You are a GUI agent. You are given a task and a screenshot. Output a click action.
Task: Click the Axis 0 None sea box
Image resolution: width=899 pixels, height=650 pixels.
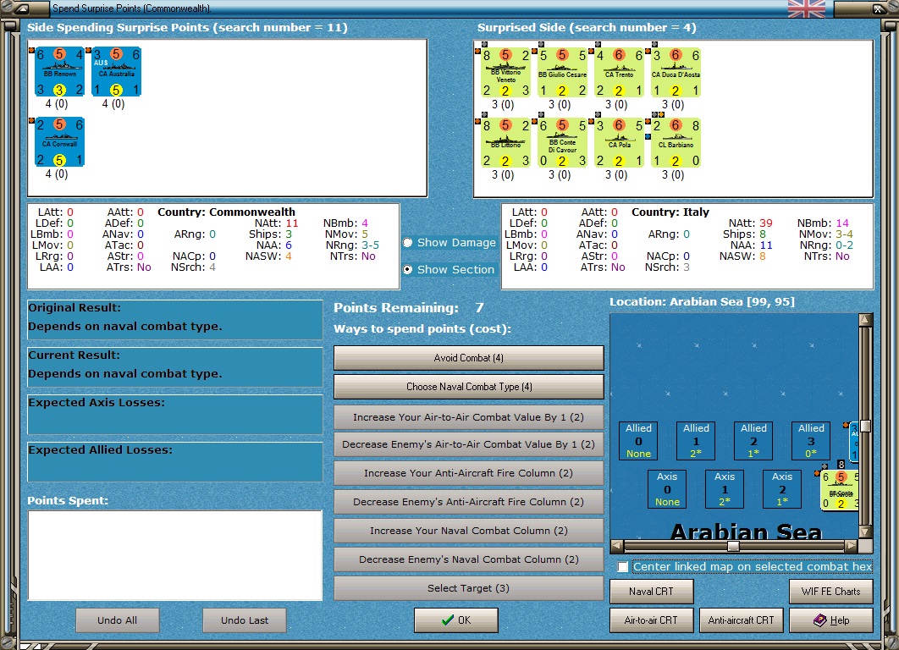click(x=667, y=488)
